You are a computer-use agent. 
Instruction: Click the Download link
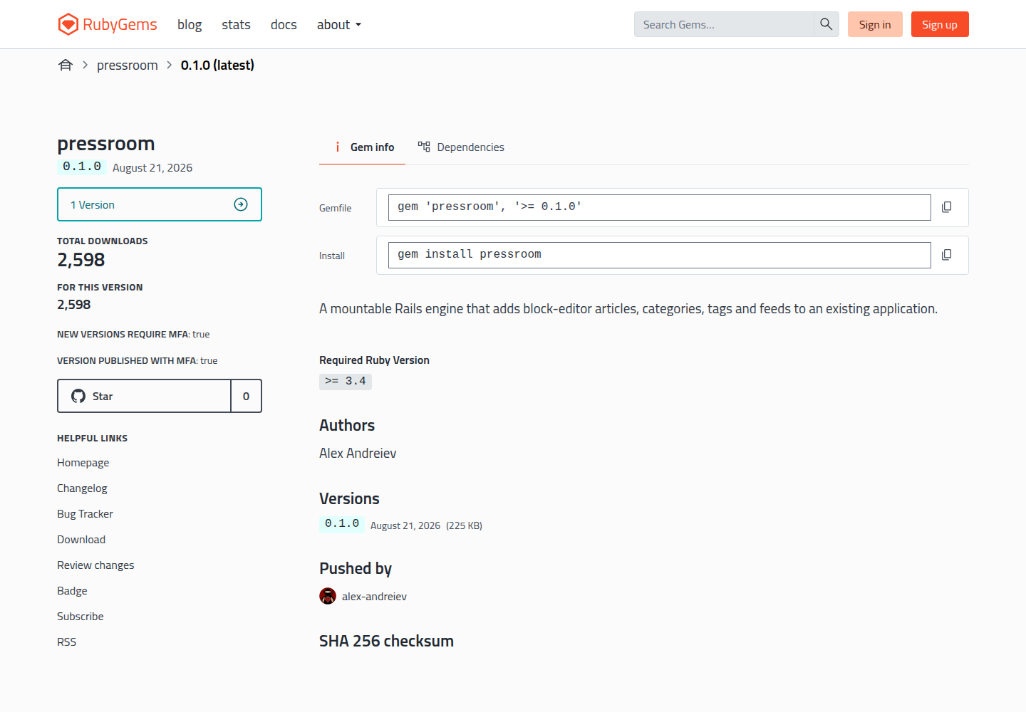(x=81, y=540)
